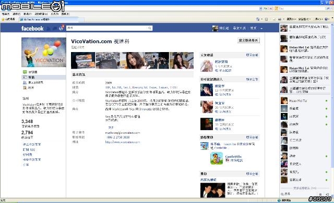Screen dimensions: 334x203
Task: Open the Favorites menu in Internet Explorer
Action: (41, 14)
